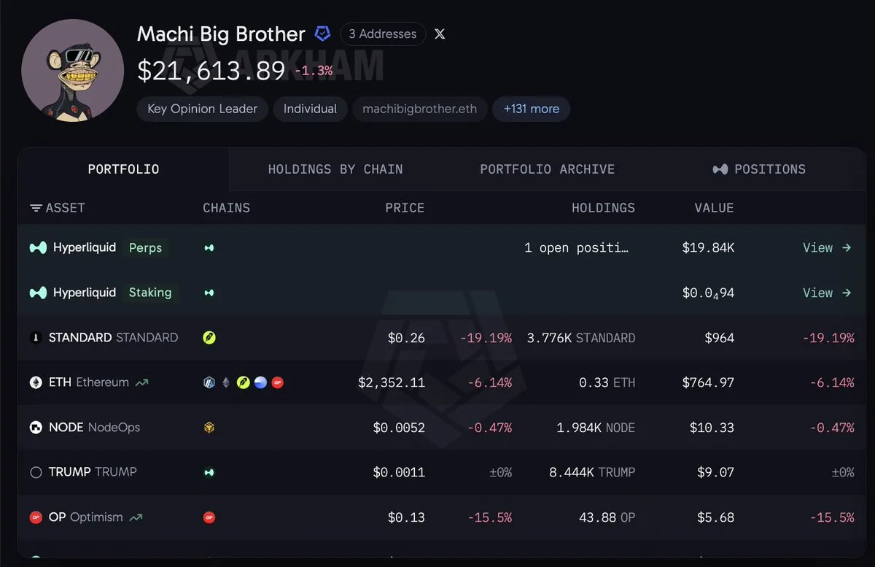Viewport: 875px width, 567px height.
Task: Sort by the PRICE column header
Action: click(x=405, y=208)
